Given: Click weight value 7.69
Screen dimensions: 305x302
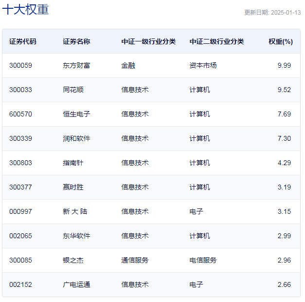Looking at the screenshot, I should tap(284, 114).
